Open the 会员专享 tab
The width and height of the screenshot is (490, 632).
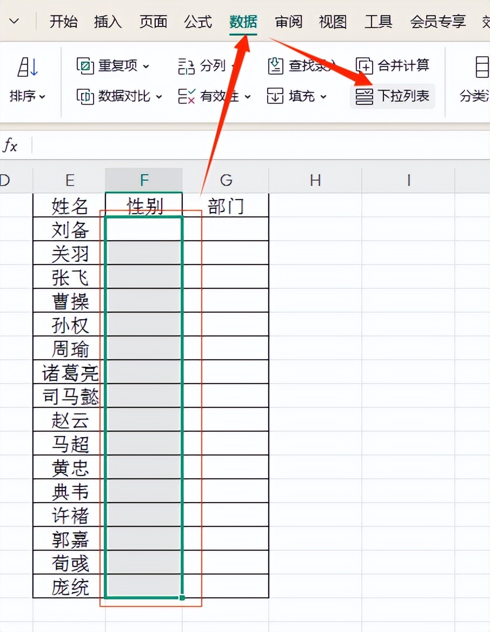[438, 21]
